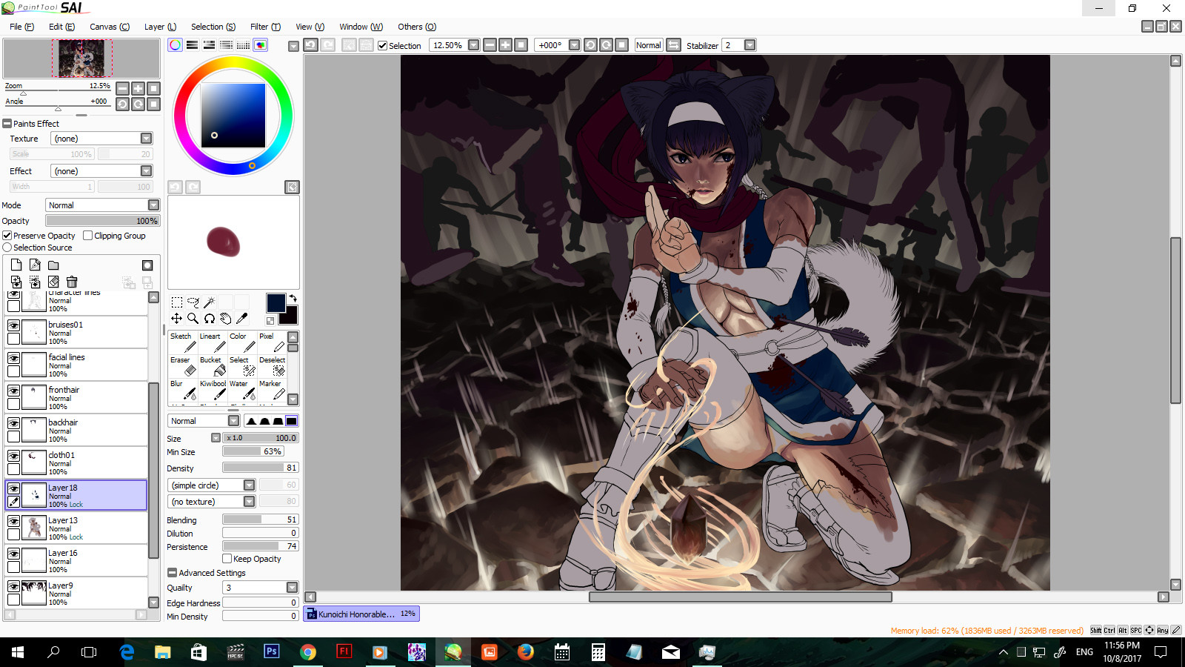Choose the Lineart brush tool
The width and height of the screenshot is (1185, 667).
tap(213, 342)
